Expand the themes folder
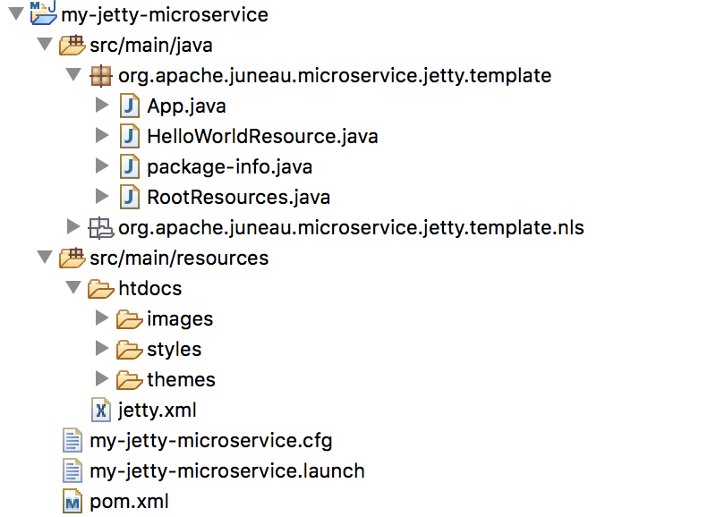Viewport: 716px width, 517px height. (101, 379)
